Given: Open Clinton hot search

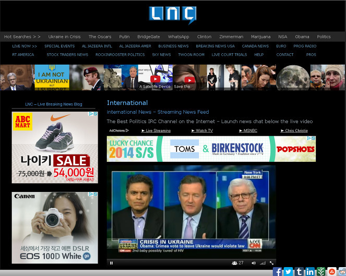Looking at the screenshot, I should click(x=205, y=37).
